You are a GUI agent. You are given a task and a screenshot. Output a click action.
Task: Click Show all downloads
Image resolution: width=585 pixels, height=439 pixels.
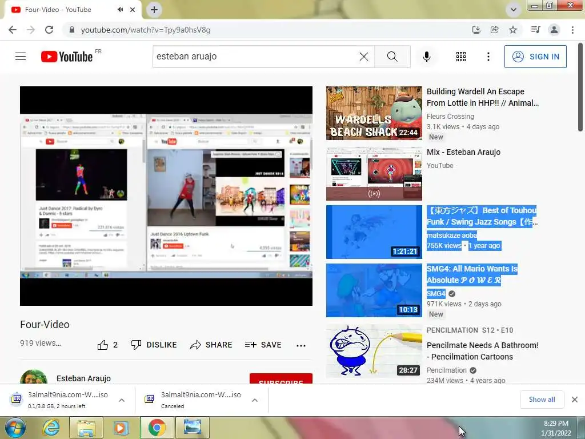point(542,400)
